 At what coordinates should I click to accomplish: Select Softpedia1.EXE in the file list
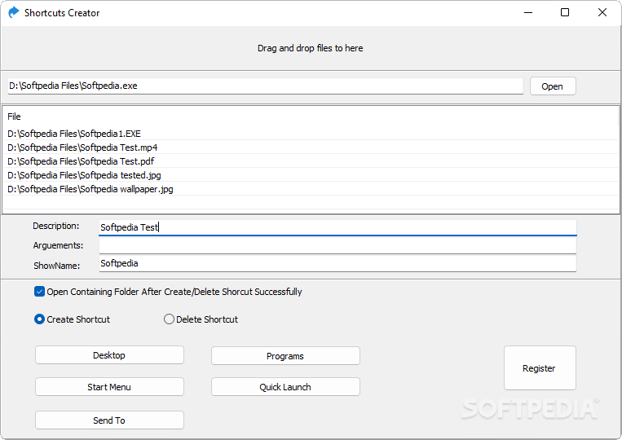311,134
